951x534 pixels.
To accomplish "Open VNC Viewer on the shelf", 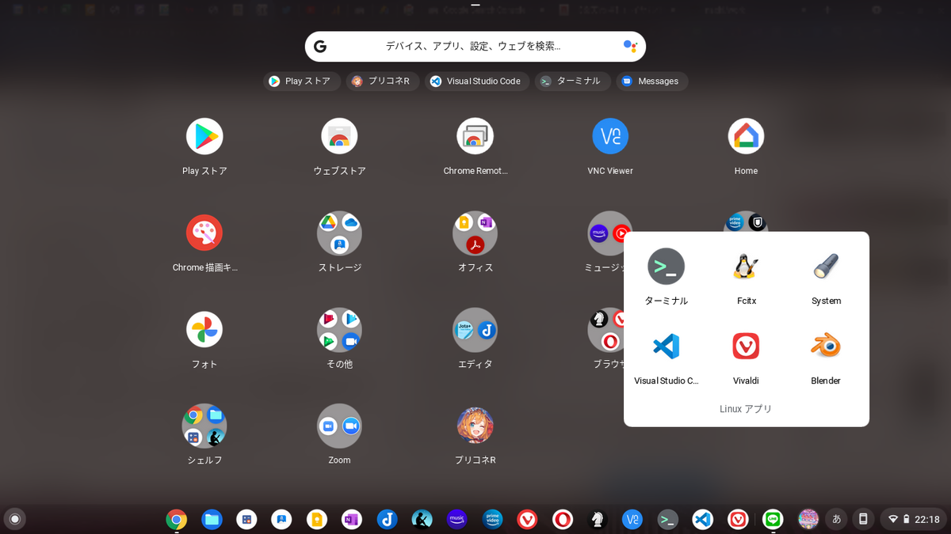I will click(632, 519).
